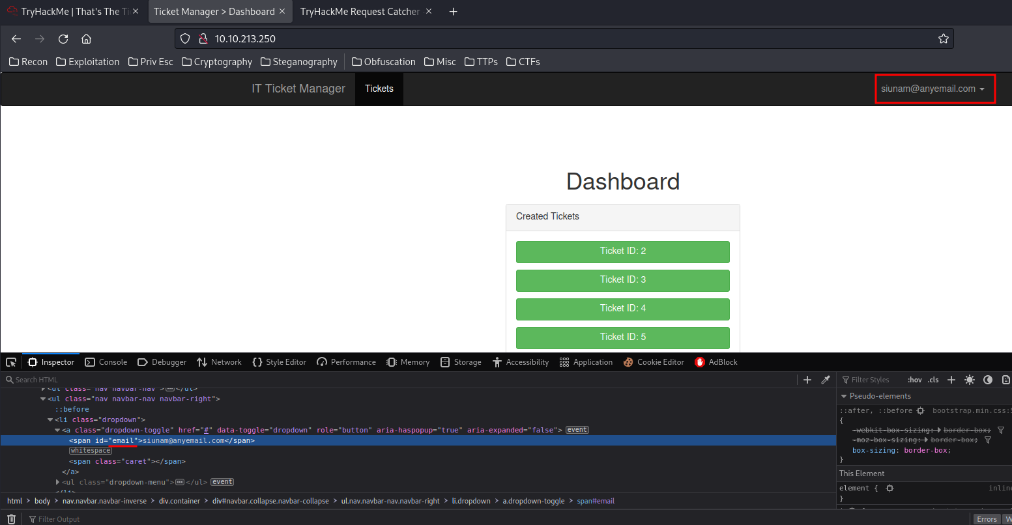Toggle dark color scheme simulation icon
Viewport: 1012px width, 525px height.
click(x=988, y=380)
